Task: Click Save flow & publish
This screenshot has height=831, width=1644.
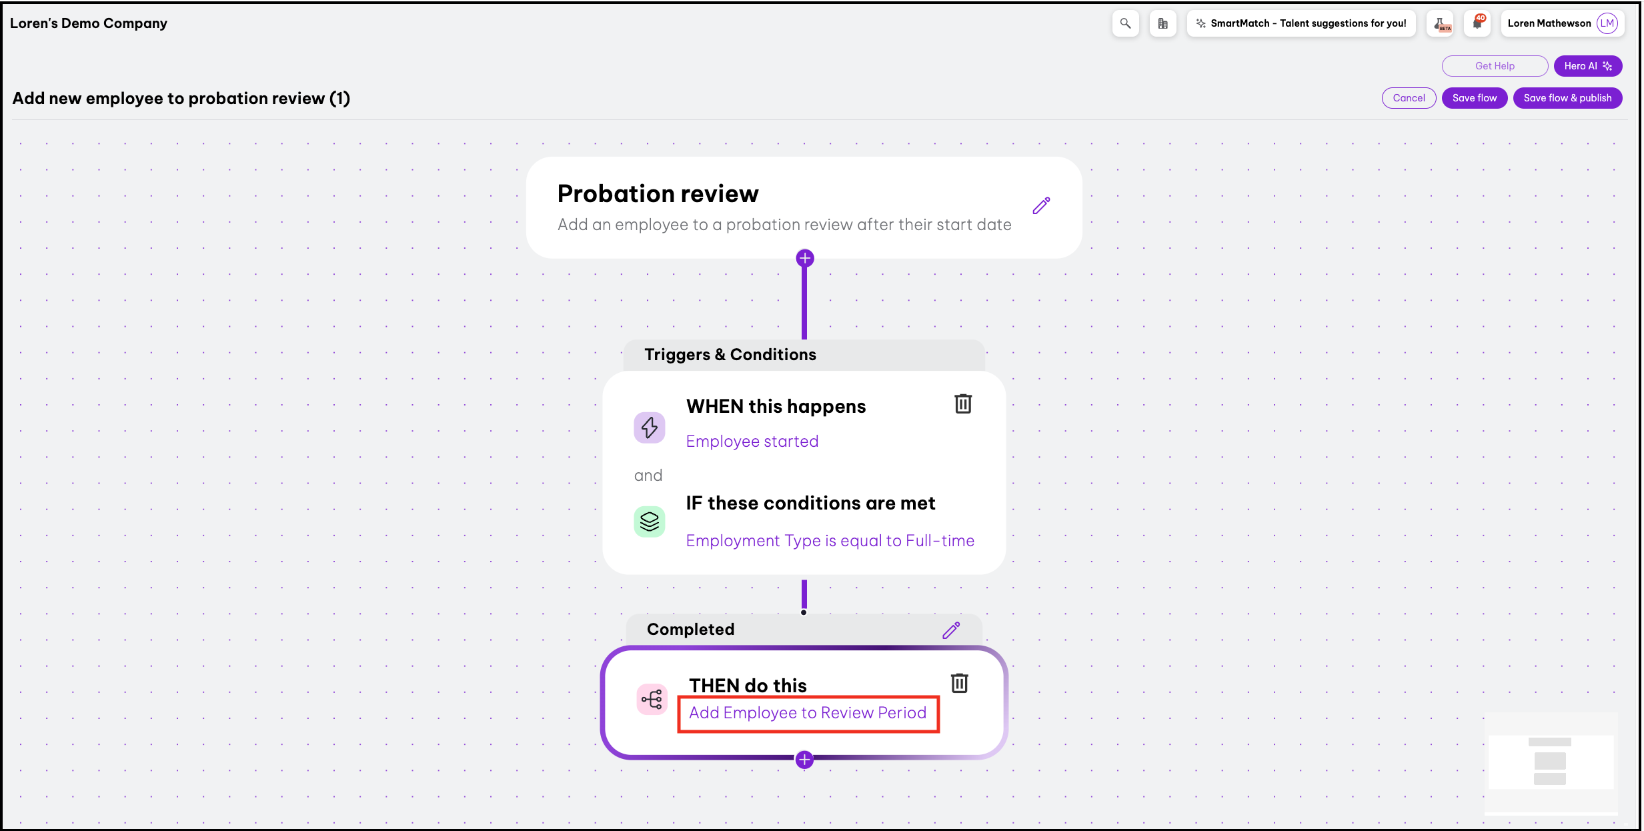Action: coord(1567,98)
